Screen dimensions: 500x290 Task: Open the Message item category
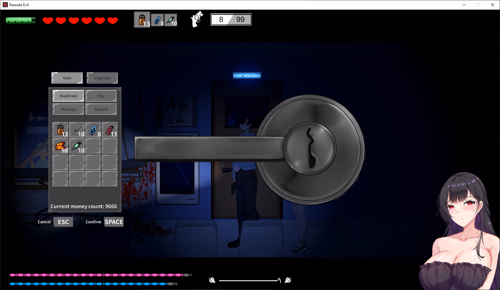[68, 109]
